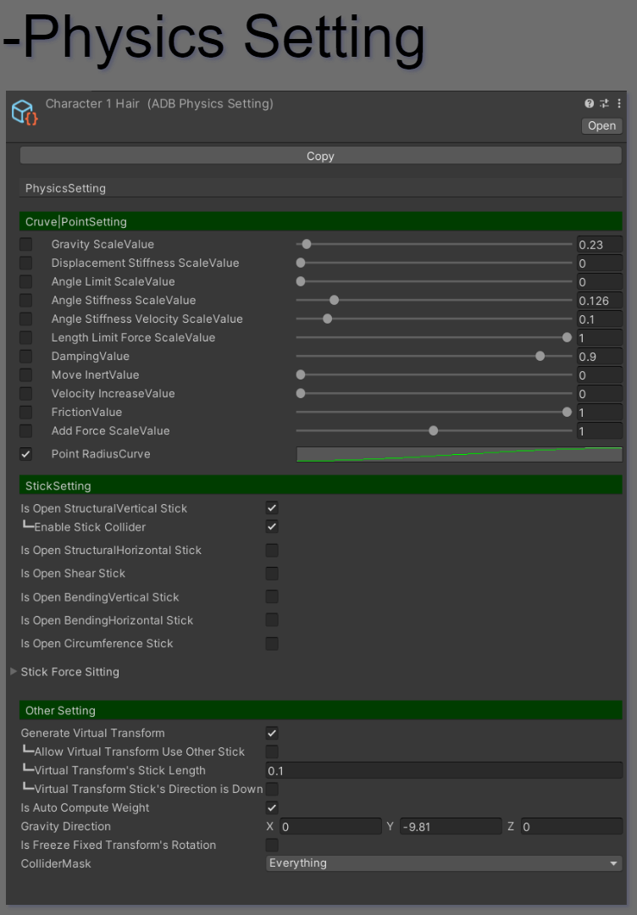This screenshot has height=915, width=637.
Task: Expand the Stick Force Sitting foldout
Action: [14, 672]
